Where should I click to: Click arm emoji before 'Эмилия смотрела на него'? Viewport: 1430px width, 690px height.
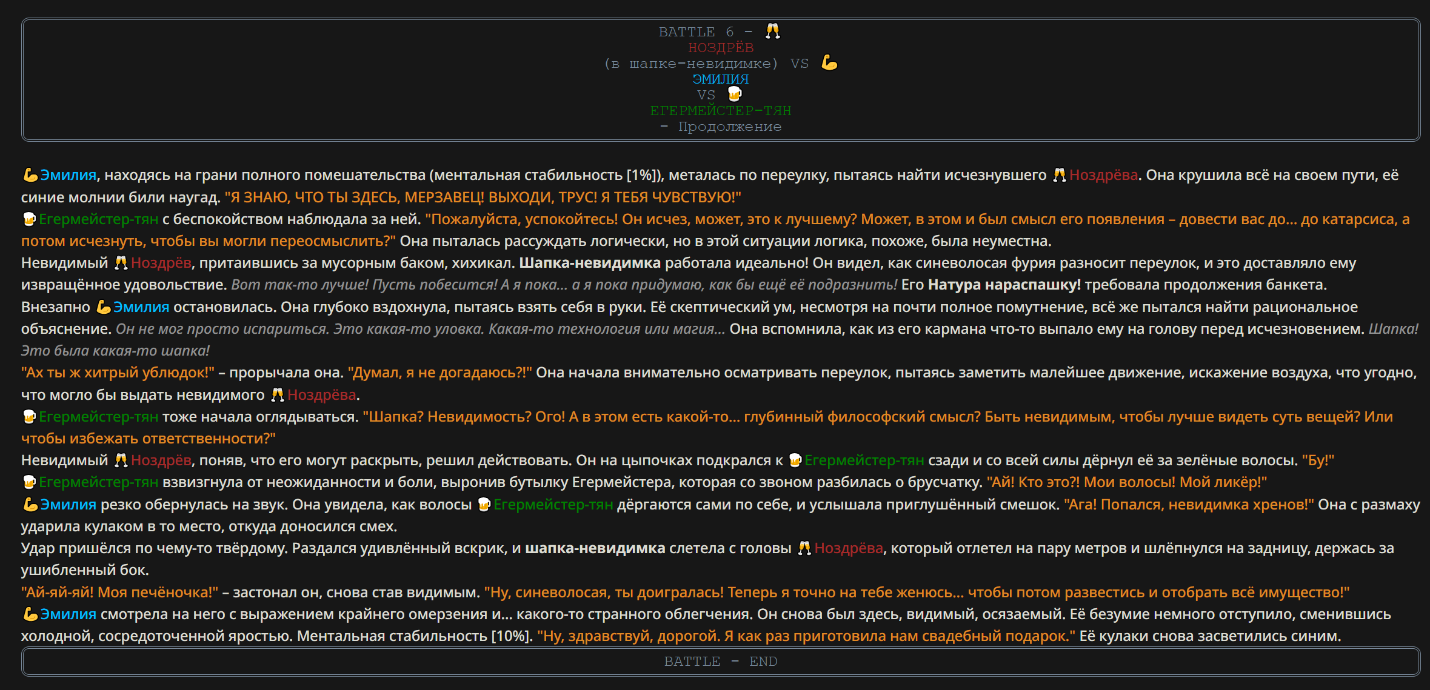[30, 614]
